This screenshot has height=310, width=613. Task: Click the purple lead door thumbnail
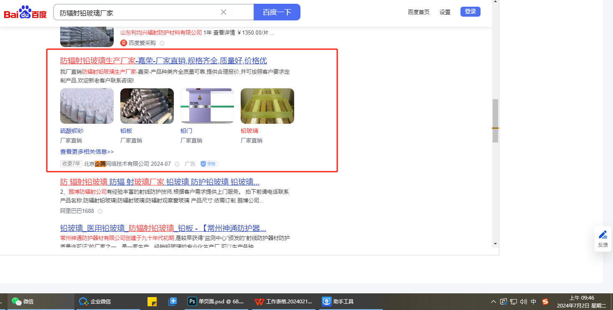tap(207, 106)
